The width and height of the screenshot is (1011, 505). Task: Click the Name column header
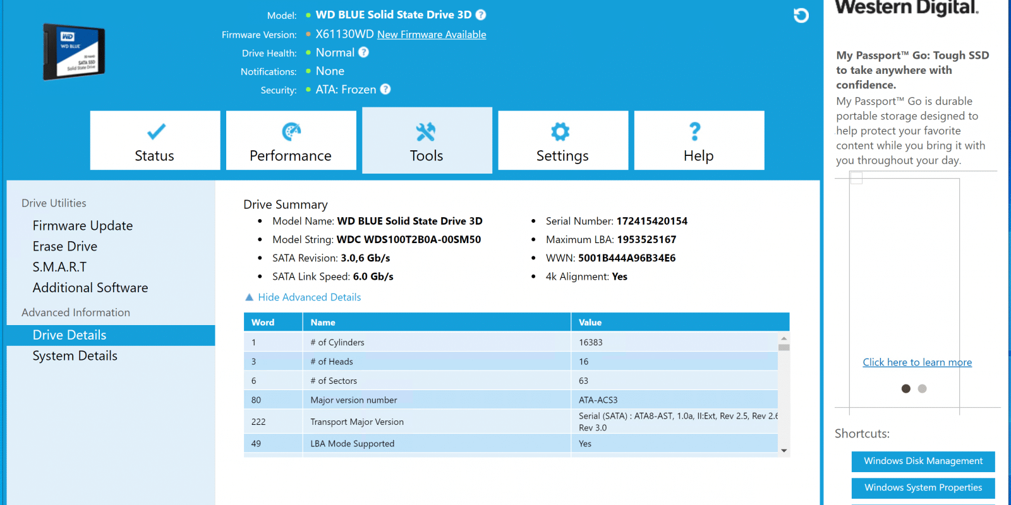pyautogui.click(x=437, y=322)
